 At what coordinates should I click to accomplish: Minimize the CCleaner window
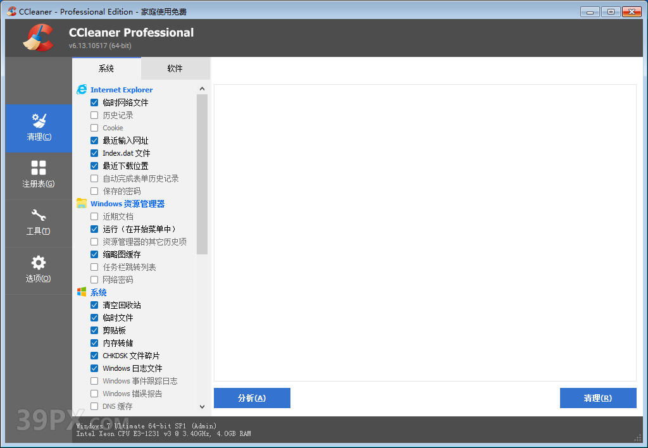590,11
